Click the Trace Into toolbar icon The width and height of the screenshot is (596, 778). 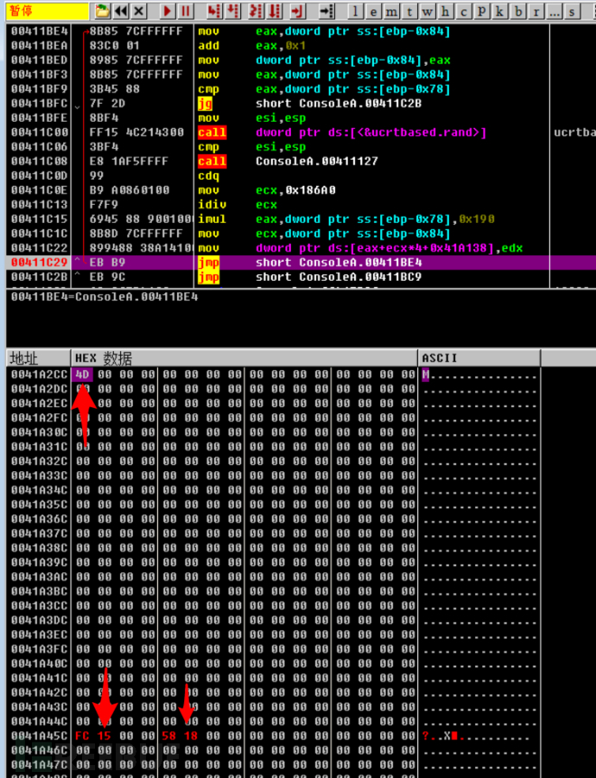tap(256, 11)
